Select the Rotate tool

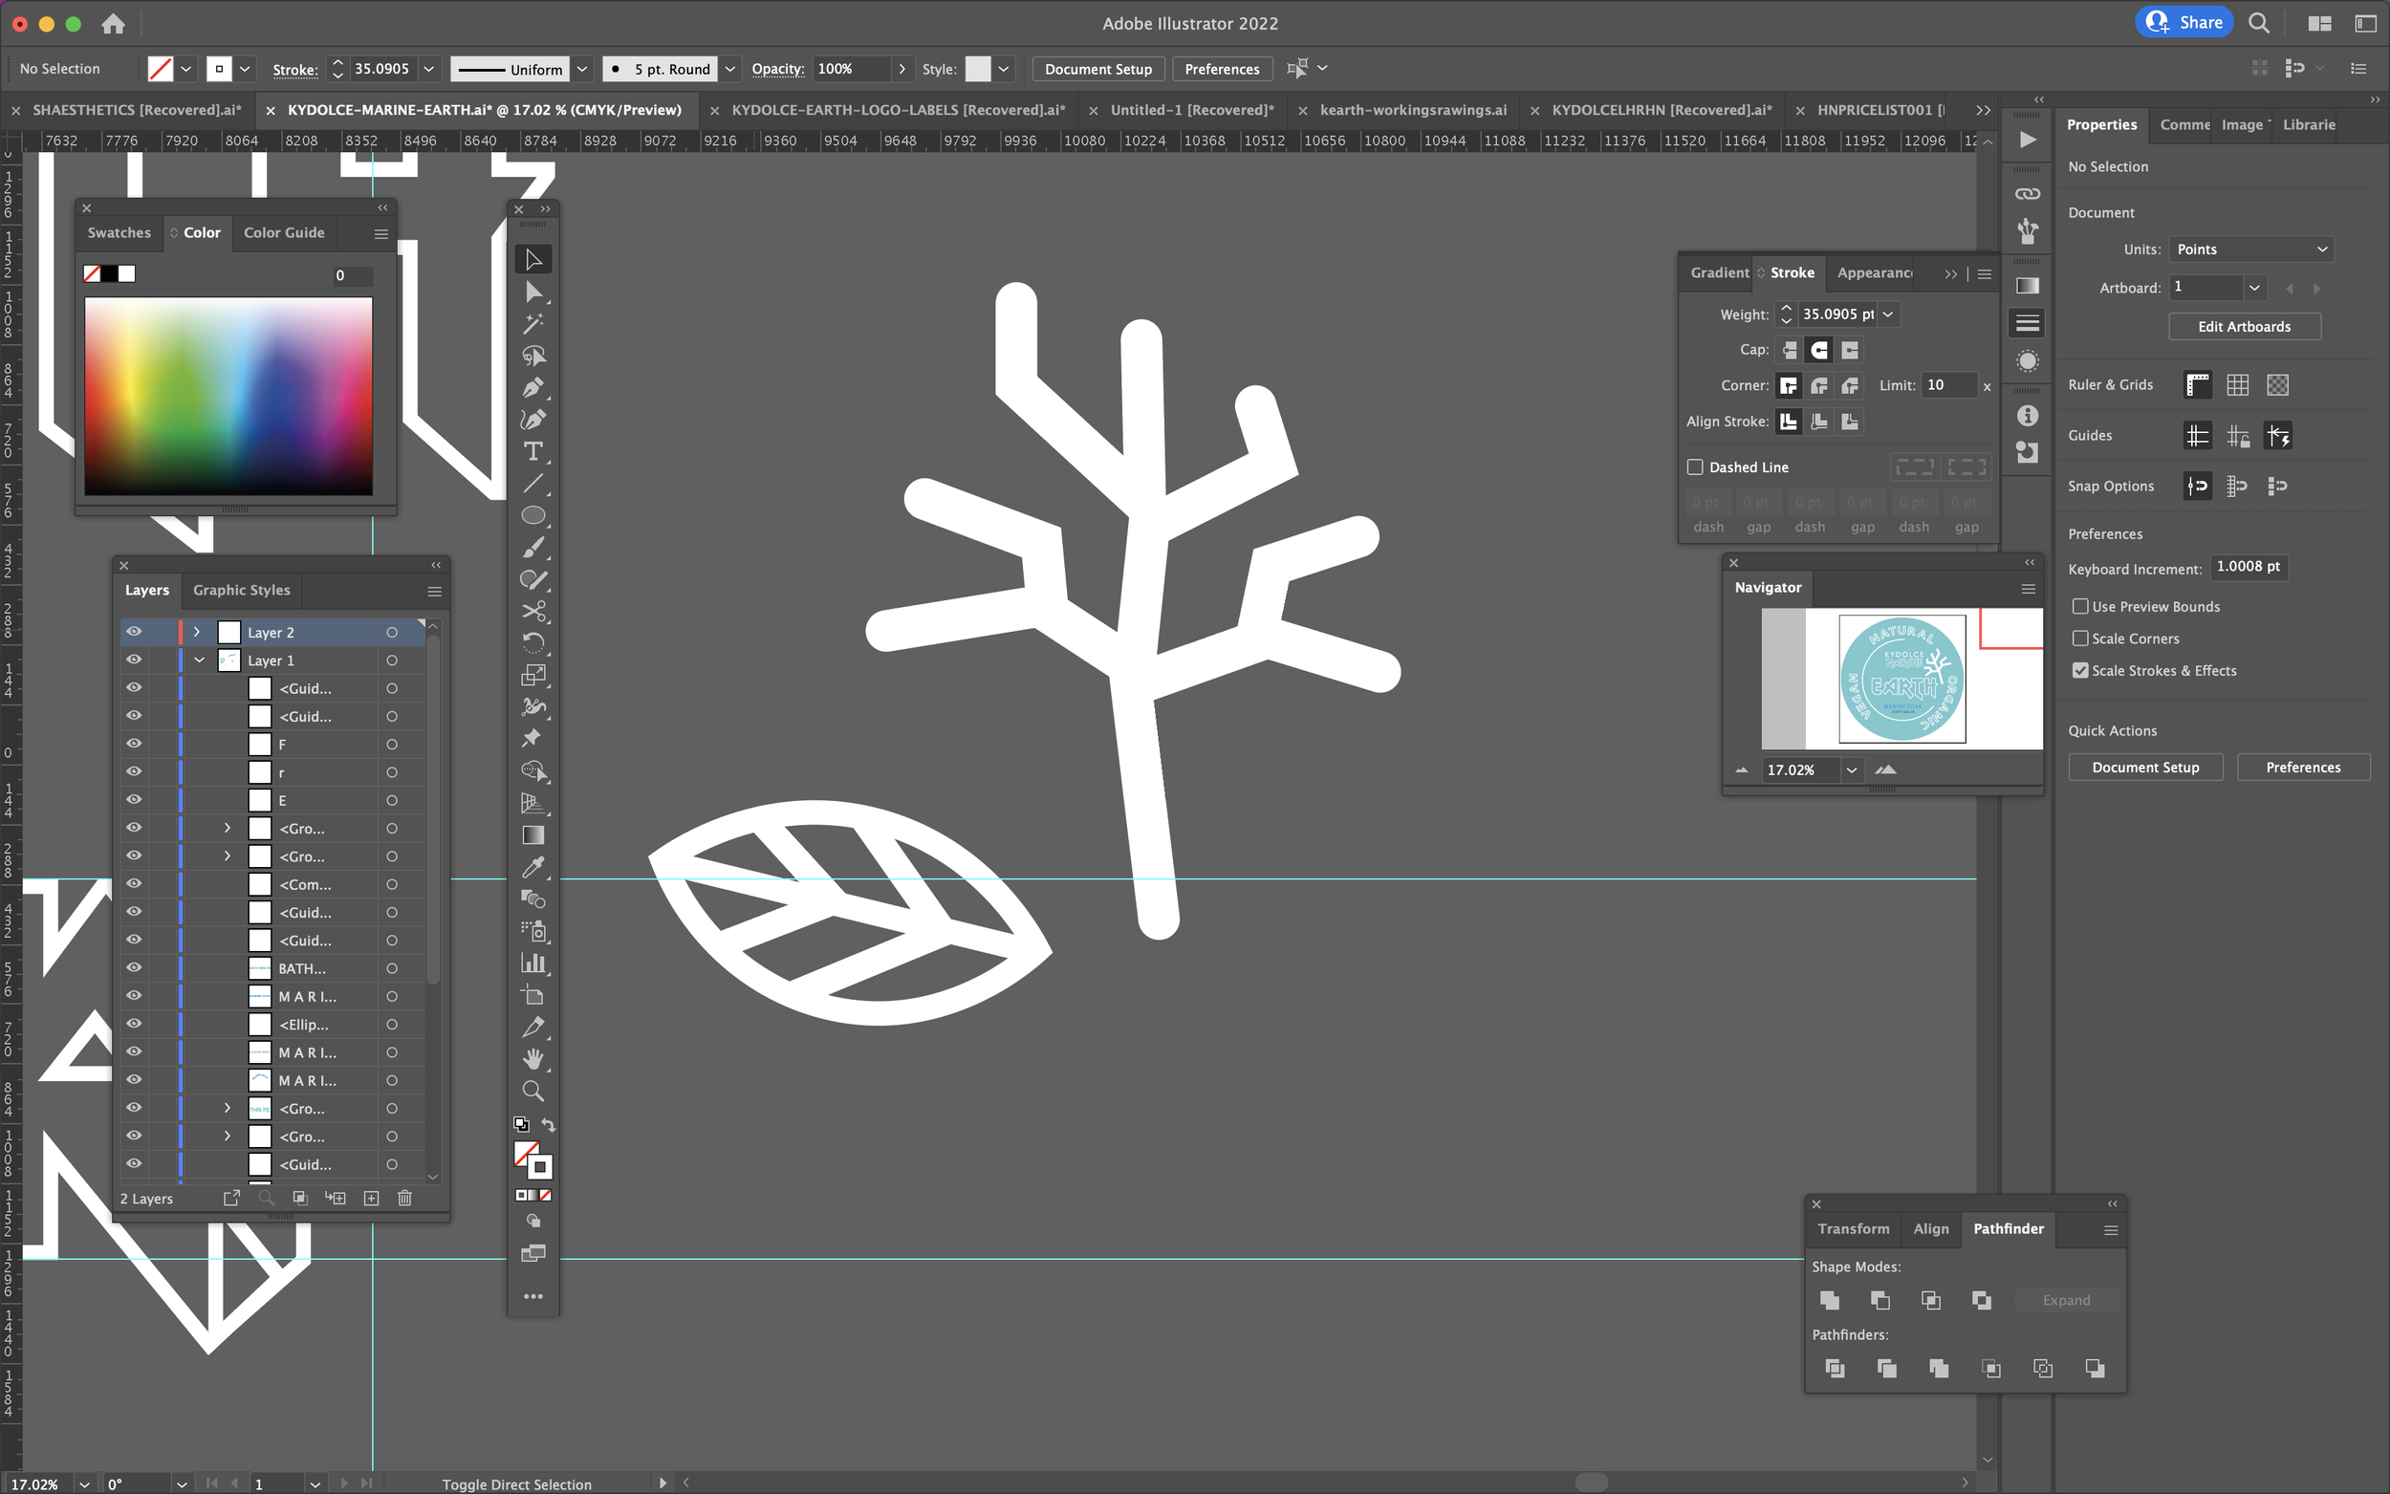[x=532, y=643]
